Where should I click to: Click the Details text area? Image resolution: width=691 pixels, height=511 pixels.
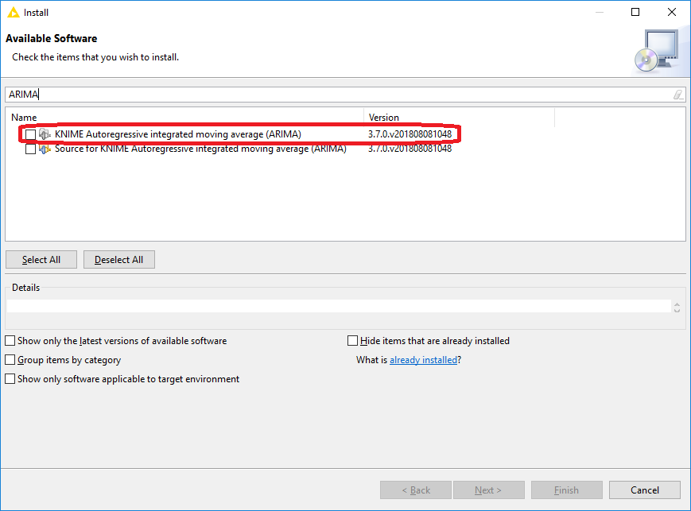click(339, 306)
